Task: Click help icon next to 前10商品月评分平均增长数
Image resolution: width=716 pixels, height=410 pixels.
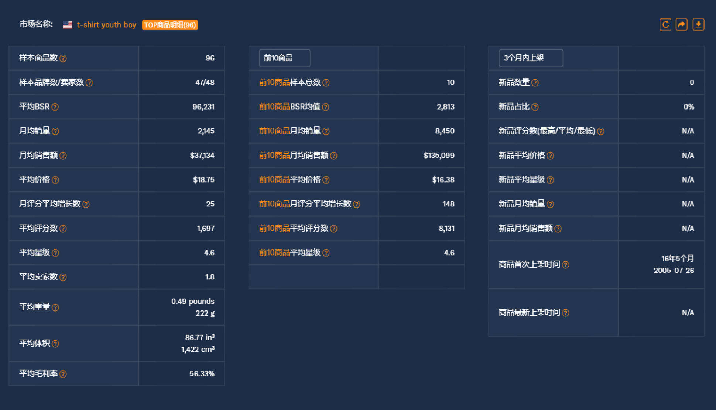Action: pos(357,204)
